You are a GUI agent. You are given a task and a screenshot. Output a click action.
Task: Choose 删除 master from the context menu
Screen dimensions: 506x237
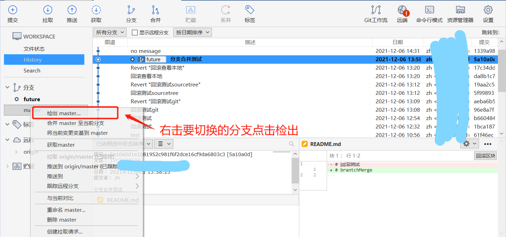62,220
